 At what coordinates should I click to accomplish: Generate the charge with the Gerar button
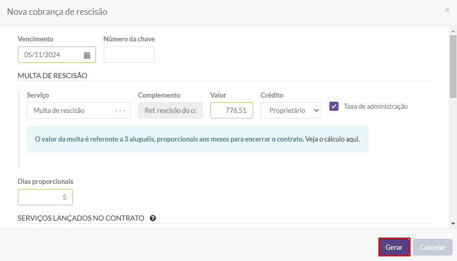(394, 247)
